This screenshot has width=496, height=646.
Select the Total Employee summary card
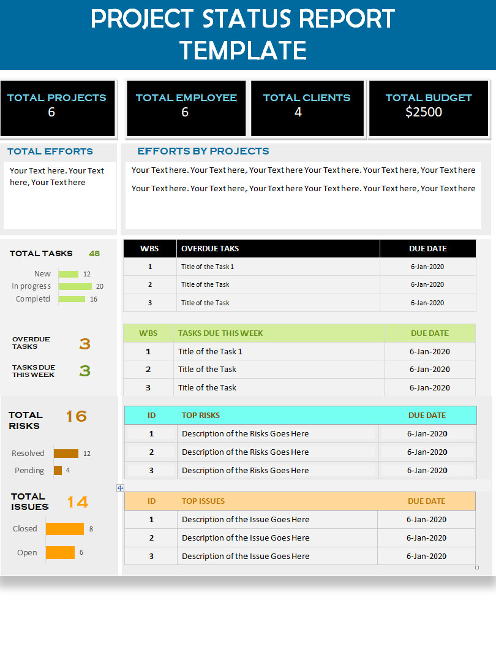(186, 108)
